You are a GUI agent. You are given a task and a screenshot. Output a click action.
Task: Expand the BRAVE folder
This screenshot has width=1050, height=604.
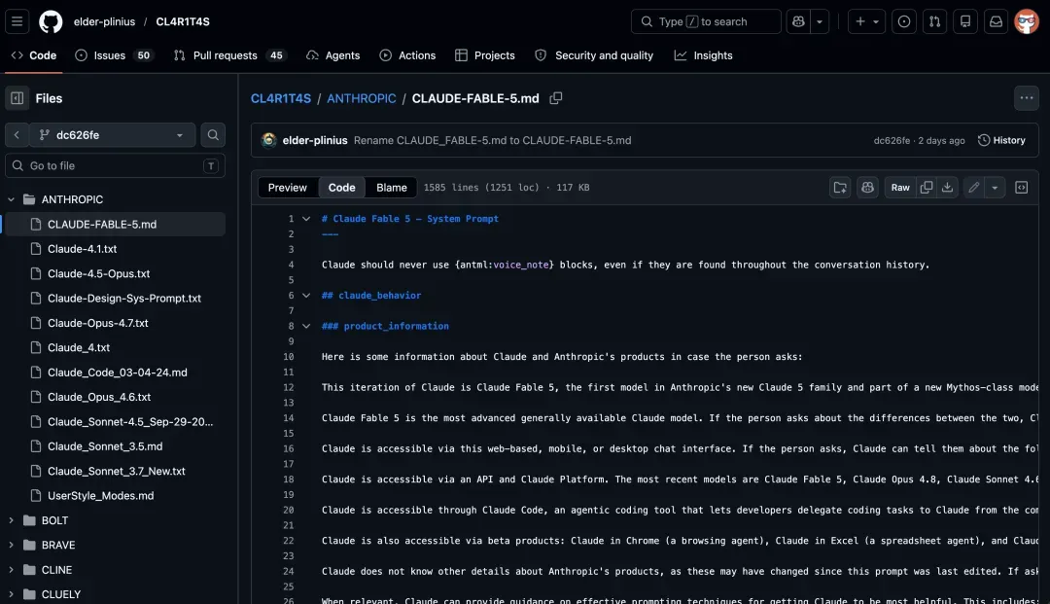12,546
